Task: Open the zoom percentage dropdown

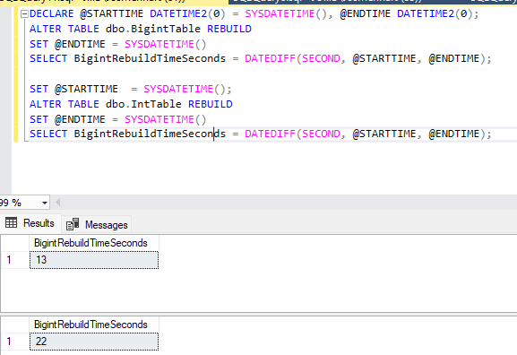Action: click(x=45, y=203)
